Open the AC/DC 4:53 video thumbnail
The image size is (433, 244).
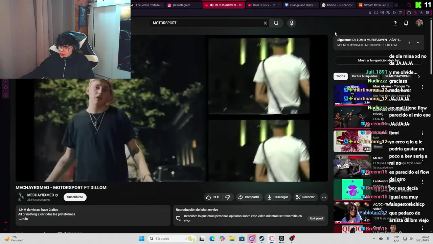tap(352, 212)
